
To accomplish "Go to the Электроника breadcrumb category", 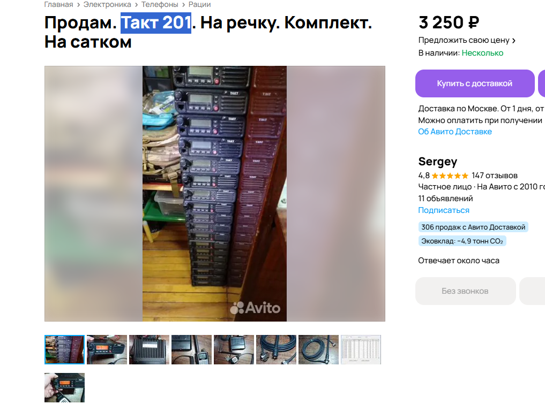I will click(107, 4).
